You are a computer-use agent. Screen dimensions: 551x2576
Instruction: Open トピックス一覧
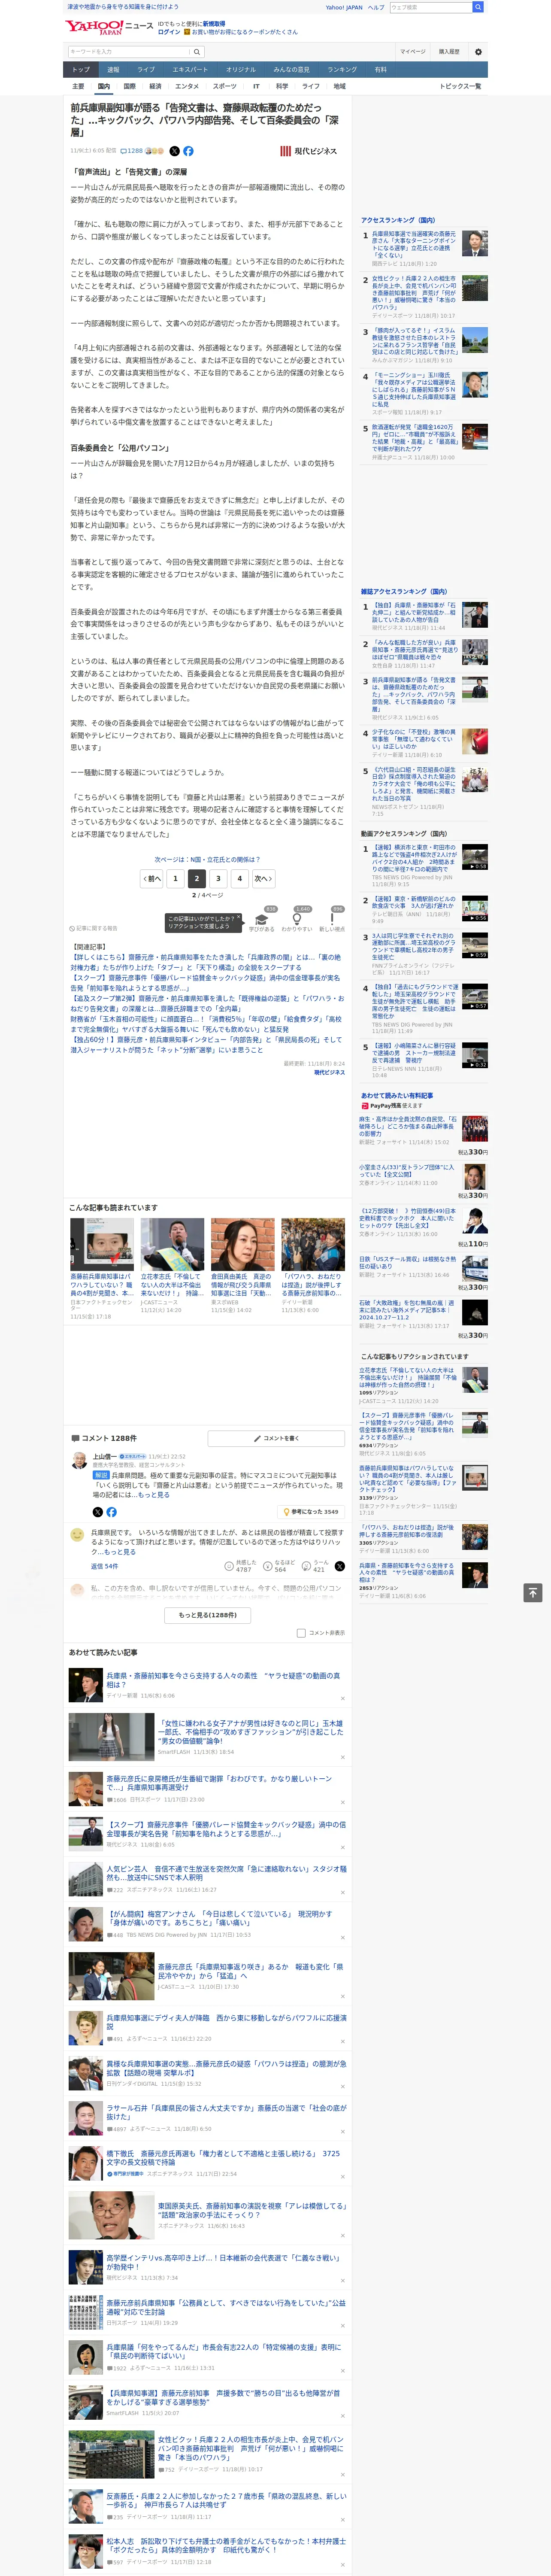[x=460, y=86]
